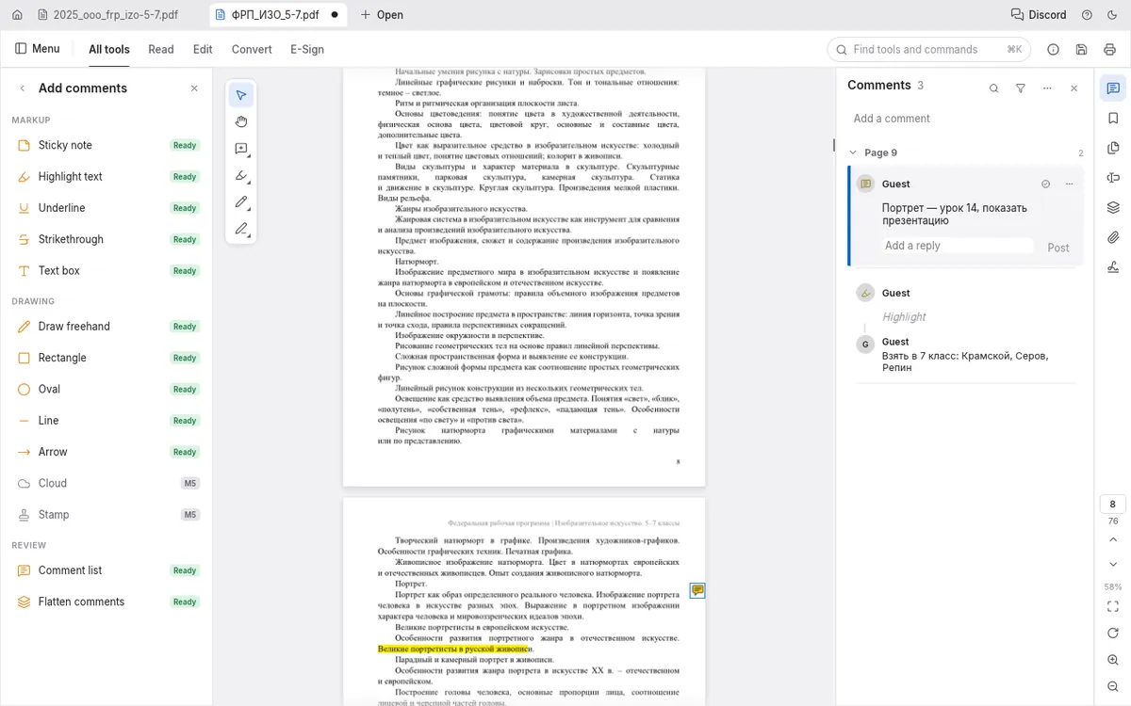Fit the page with the fit icon

tap(1113, 606)
